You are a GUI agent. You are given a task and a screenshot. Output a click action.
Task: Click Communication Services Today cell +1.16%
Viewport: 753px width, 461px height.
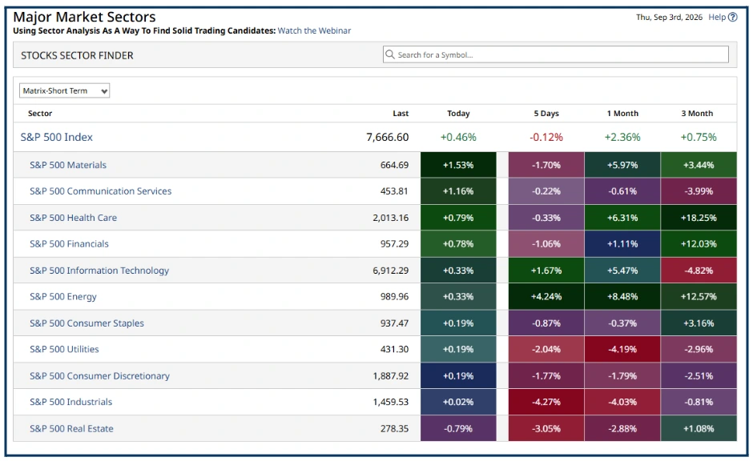click(458, 191)
